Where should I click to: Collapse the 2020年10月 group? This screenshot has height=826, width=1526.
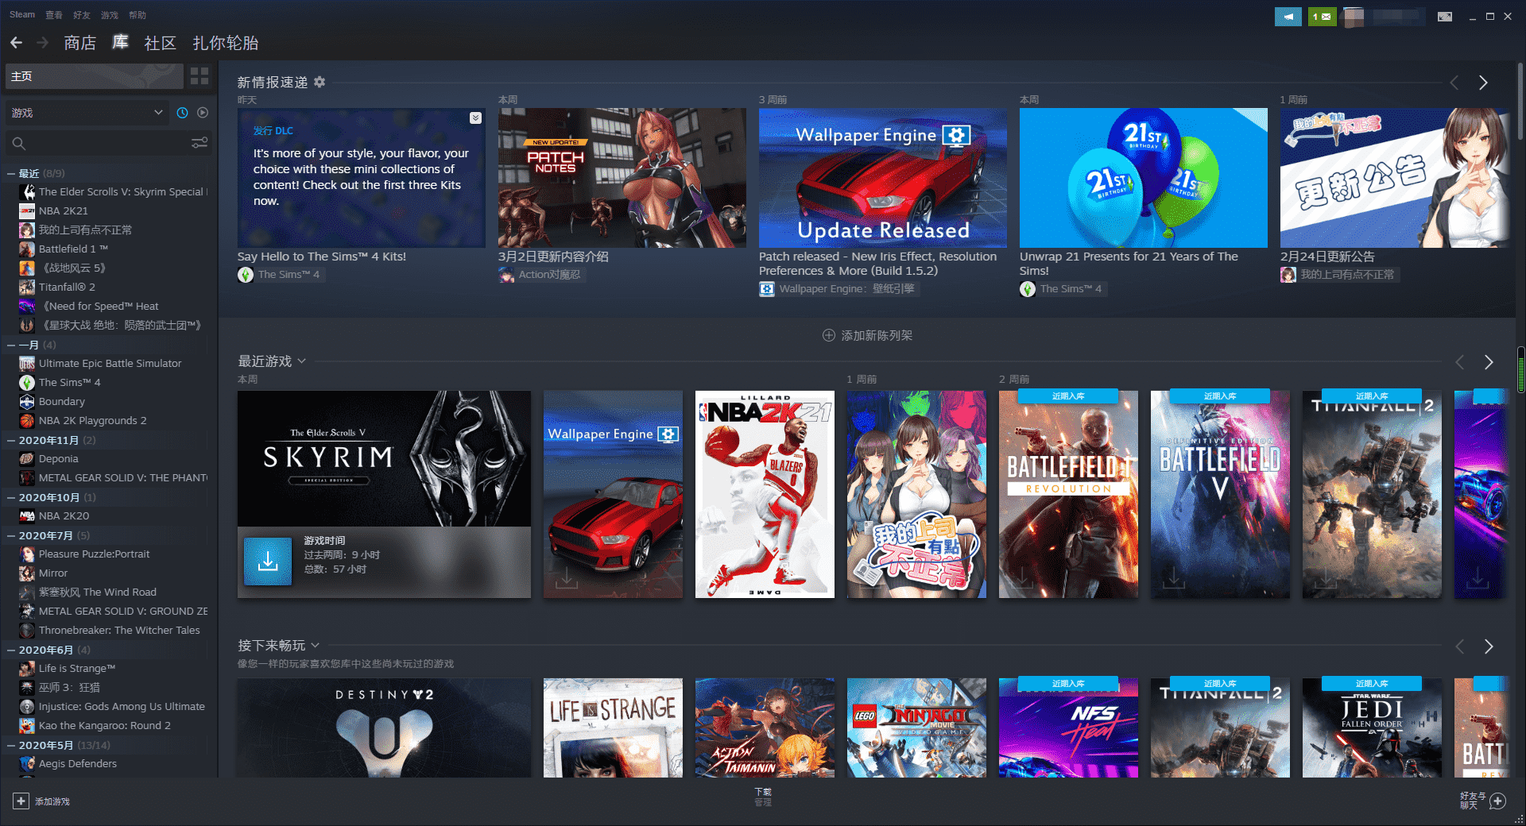(11, 497)
